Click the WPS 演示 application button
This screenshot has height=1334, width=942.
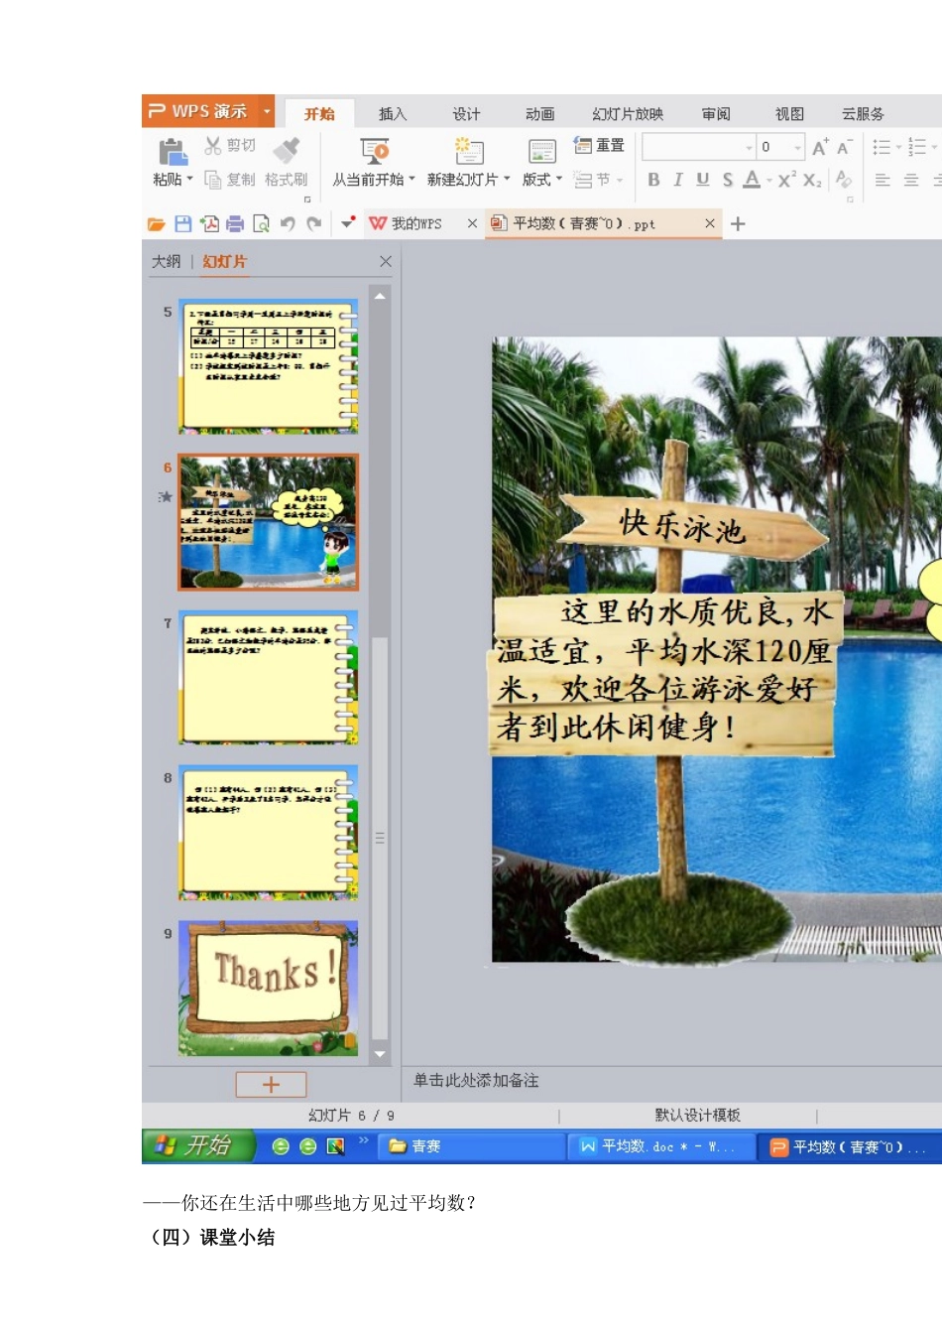[x=200, y=111]
